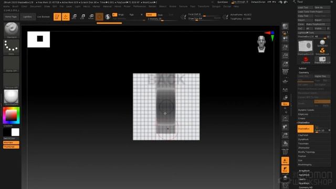Click the lock camera icon

click(285, 98)
